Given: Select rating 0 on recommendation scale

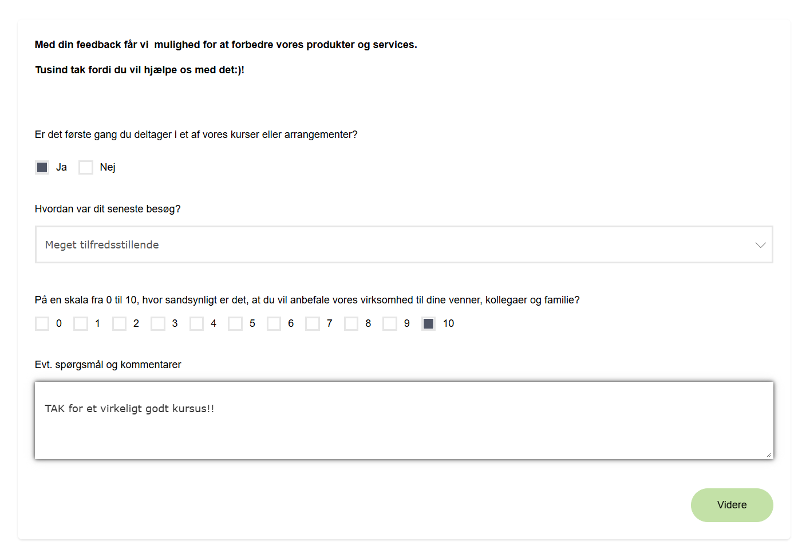Looking at the screenshot, I should [42, 323].
